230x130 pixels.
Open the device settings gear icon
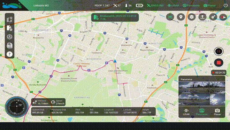coord(9,37)
